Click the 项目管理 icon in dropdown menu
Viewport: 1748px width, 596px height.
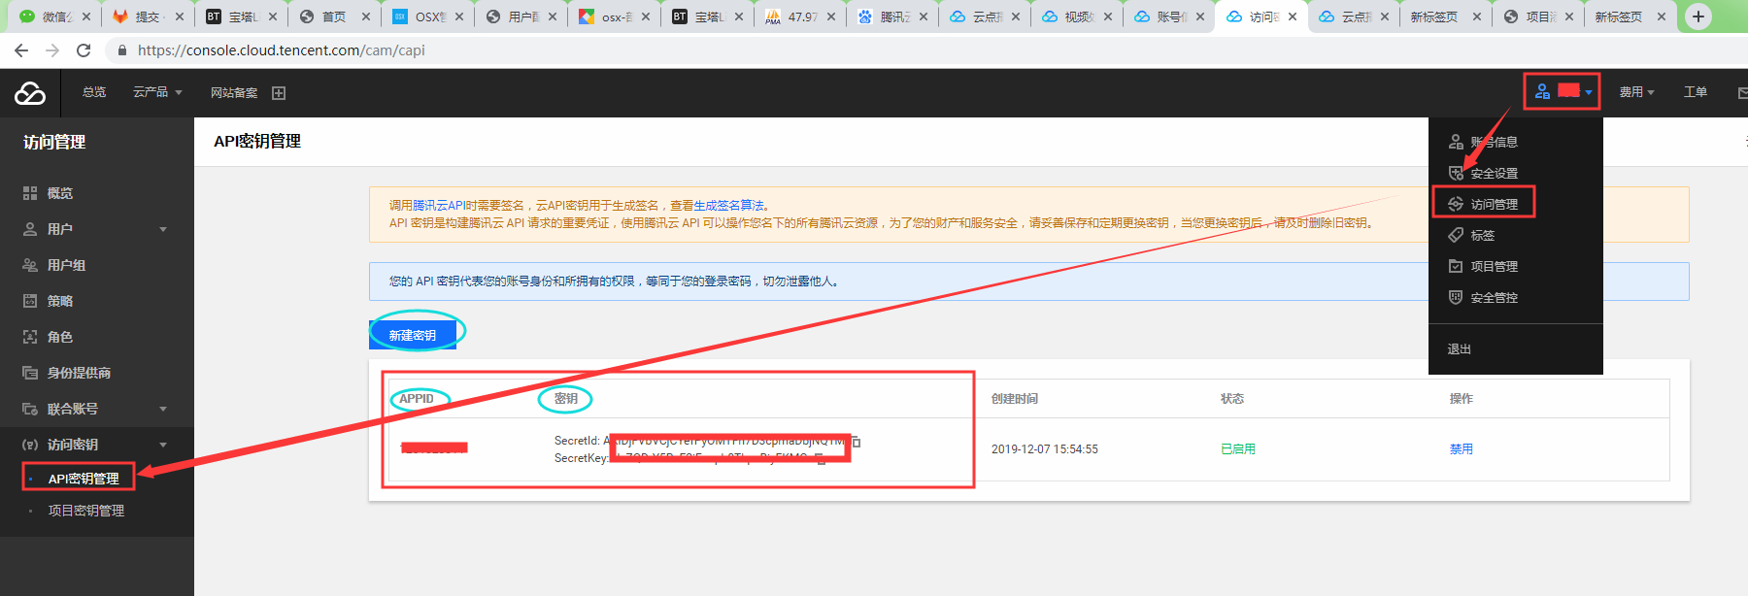[1456, 266]
